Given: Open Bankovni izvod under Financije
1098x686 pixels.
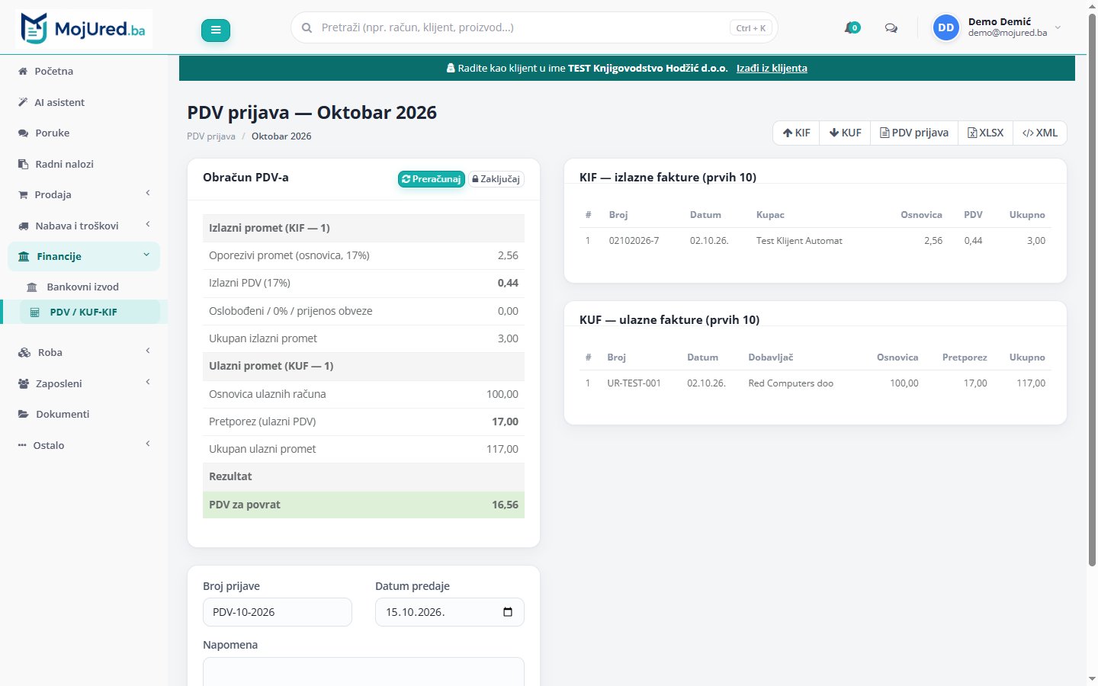Looking at the screenshot, I should point(84,287).
